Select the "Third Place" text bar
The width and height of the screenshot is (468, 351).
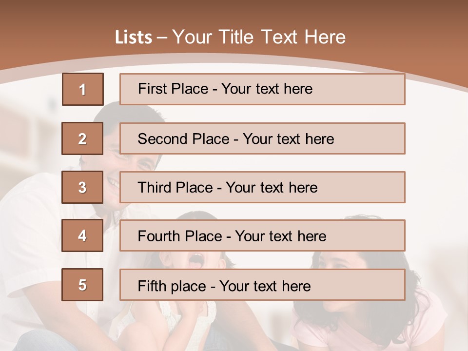262,187
